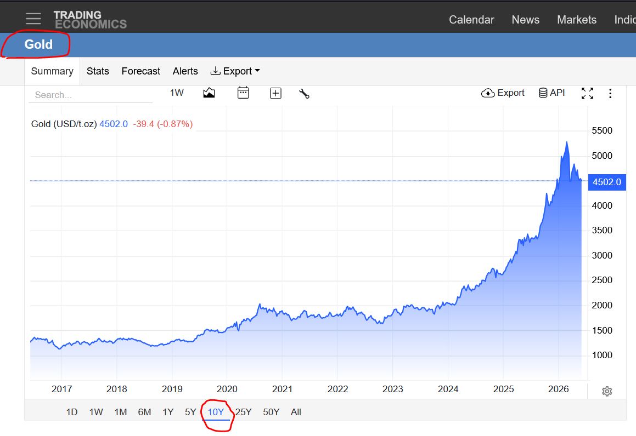Select the 5Y time range
This screenshot has width=636, height=436.
point(190,412)
